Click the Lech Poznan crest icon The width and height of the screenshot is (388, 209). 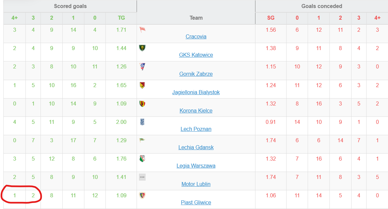pos(142,122)
